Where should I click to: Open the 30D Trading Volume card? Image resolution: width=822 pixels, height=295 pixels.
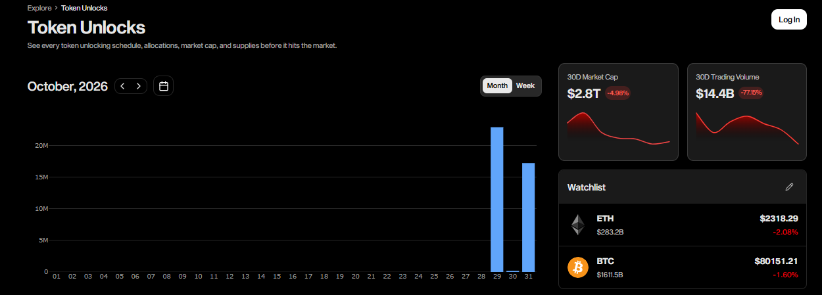[747, 112]
